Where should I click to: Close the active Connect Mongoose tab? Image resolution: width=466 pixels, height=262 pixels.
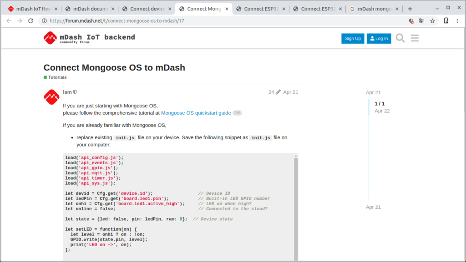pyautogui.click(x=227, y=9)
